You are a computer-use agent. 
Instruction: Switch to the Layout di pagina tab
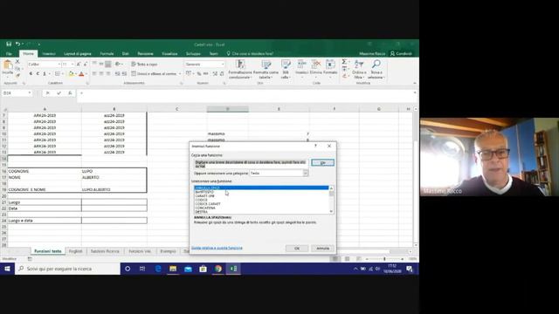point(78,53)
